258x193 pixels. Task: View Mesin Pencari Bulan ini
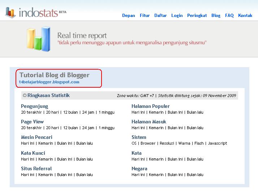(64, 143)
